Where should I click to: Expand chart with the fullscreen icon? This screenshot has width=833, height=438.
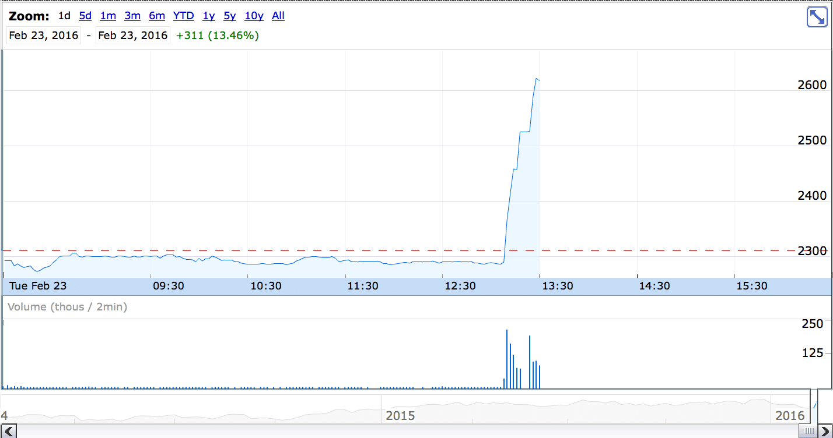(815, 17)
